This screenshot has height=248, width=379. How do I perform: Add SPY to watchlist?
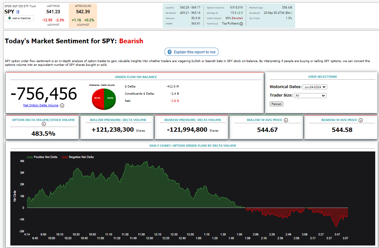point(19,18)
